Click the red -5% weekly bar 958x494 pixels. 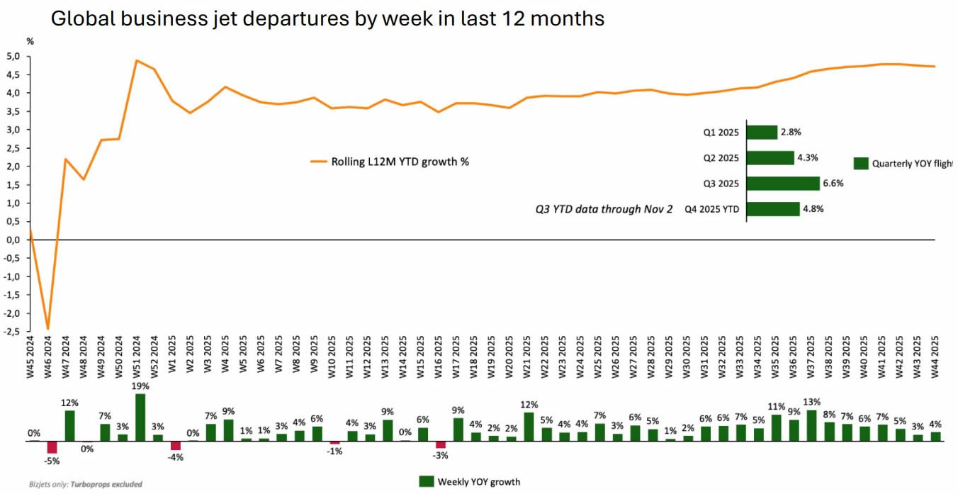click(52, 447)
